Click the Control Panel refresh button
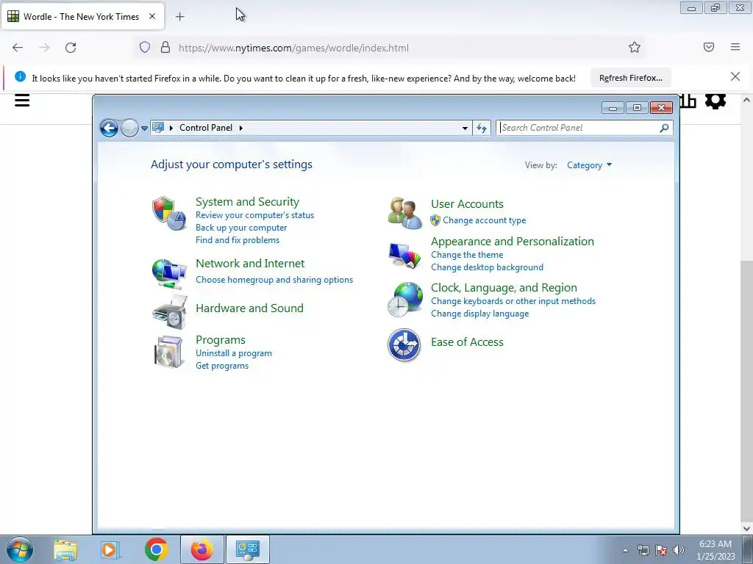The height and width of the screenshot is (564, 753). pyautogui.click(x=482, y=128)
